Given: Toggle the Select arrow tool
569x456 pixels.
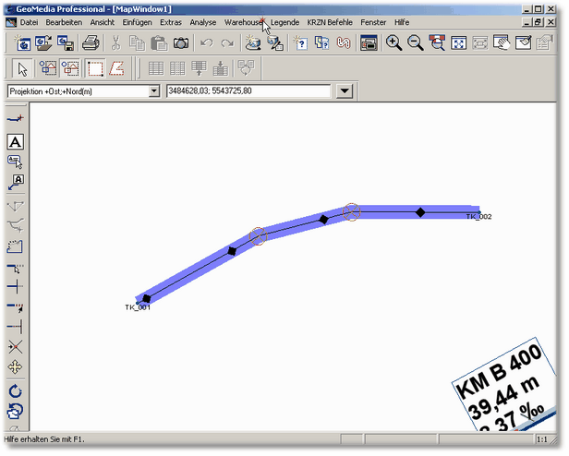Looking at the screenshot, I should 24,67.
